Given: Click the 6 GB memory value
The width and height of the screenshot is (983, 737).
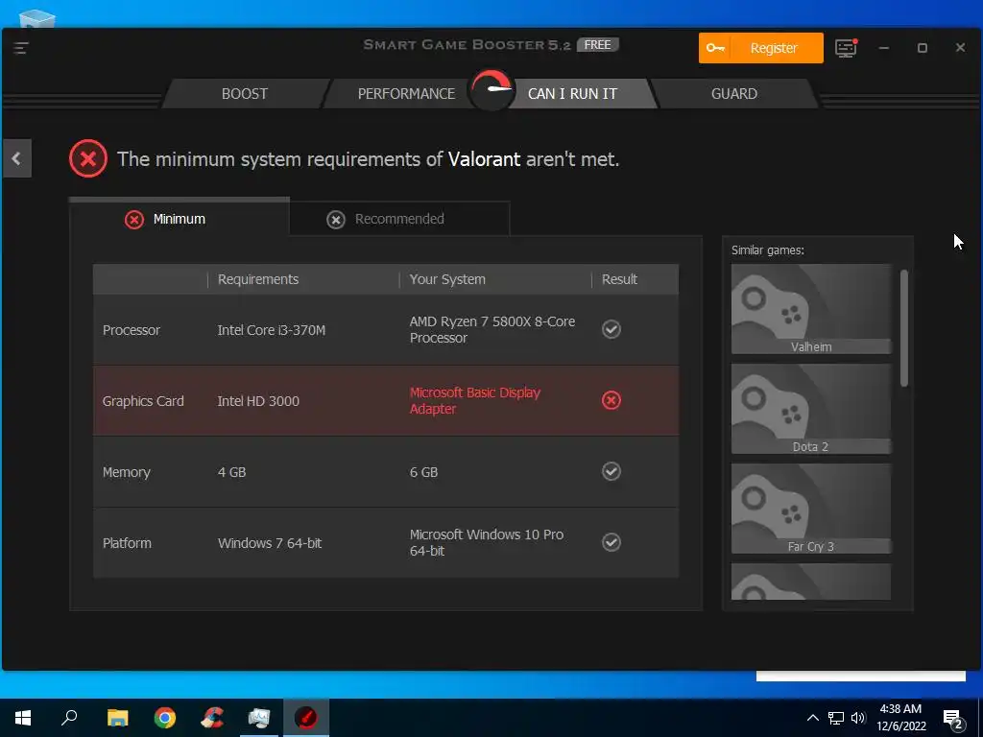Looking at the screenshot, I should click(x=423, y=472).
